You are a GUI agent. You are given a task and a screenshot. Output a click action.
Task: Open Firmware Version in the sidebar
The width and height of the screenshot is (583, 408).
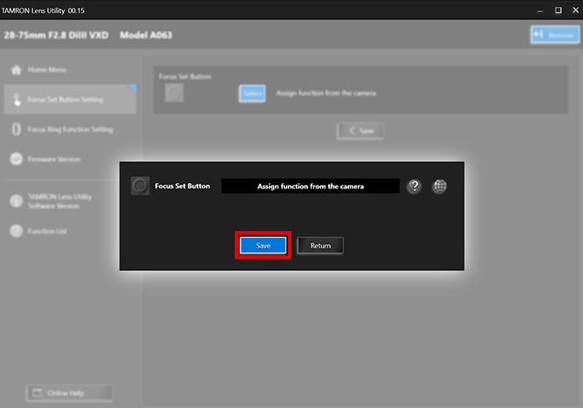70,159
